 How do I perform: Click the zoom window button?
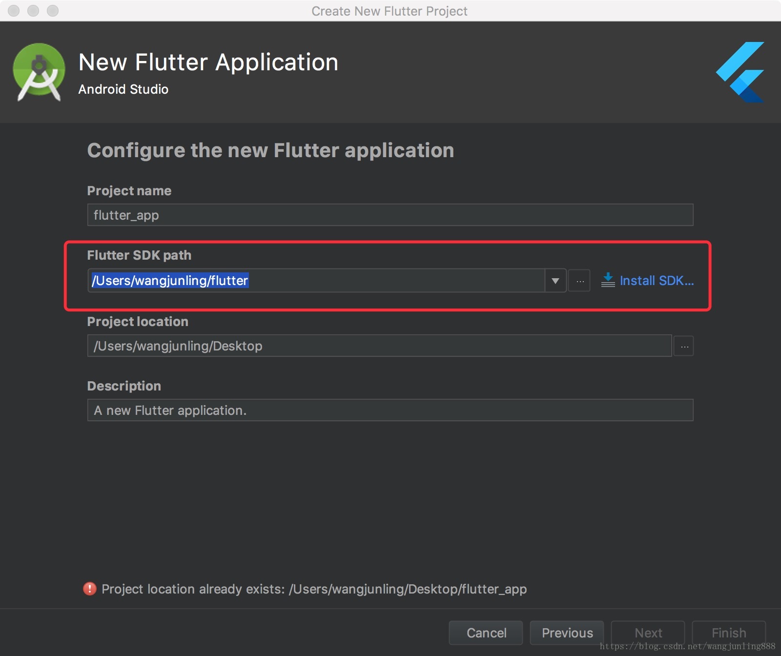(x=53, y=10)
